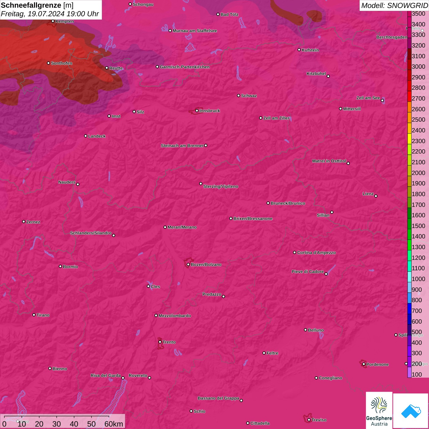Click the "1500" legend value
The image size is (429, 429).
419,226
